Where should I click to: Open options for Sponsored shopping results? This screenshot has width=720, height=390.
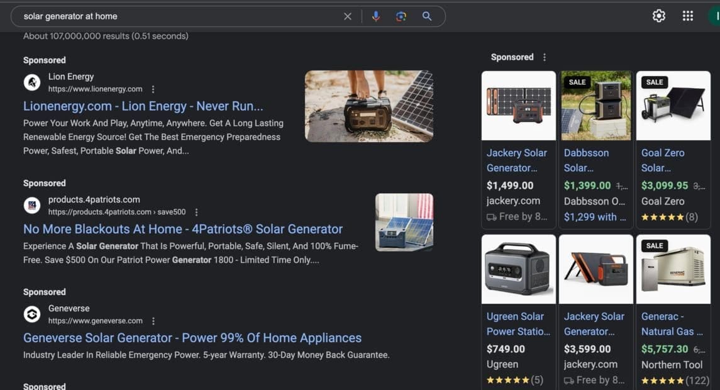point(545,57)
